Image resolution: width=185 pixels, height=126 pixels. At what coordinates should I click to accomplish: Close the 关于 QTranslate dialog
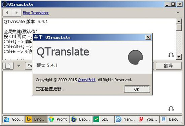pos(148,37)
